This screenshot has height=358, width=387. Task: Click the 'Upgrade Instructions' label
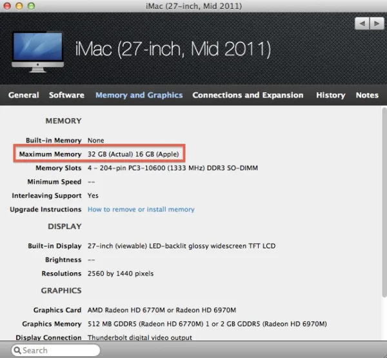click(46, 210)
